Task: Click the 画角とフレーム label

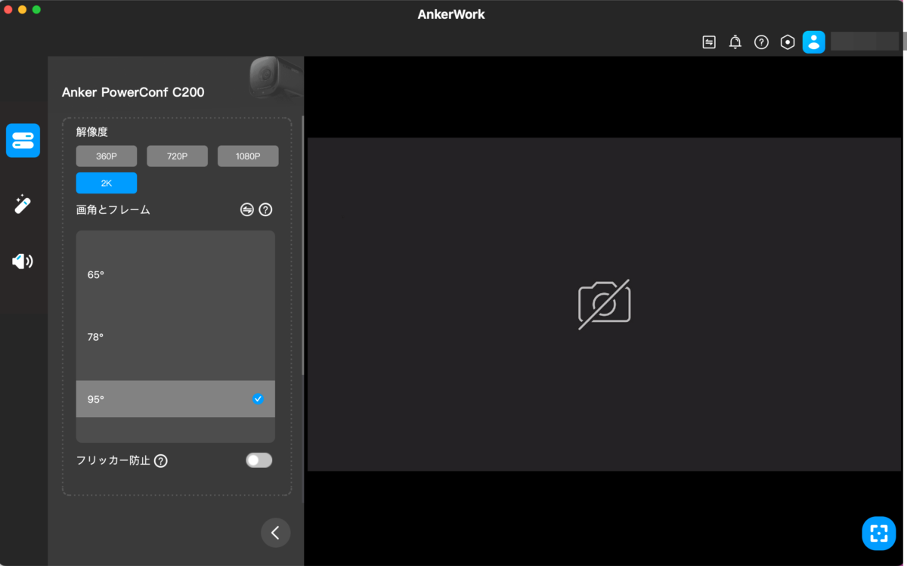Action: 113,210
